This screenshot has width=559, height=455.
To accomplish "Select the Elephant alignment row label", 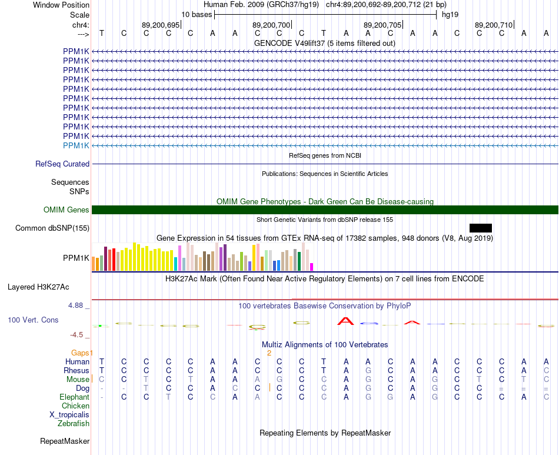I will pyautogui.click(x=74, y=397).
